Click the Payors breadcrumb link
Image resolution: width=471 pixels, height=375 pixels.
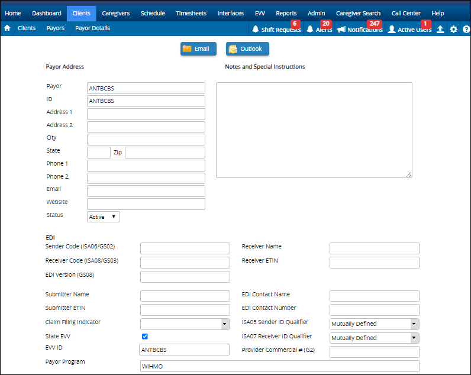pyautogui.click(x=55, y=28)
